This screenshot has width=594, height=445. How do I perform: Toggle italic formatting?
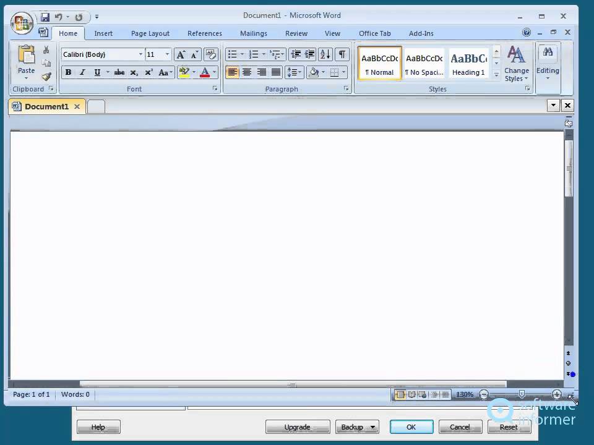pos(82,72)
